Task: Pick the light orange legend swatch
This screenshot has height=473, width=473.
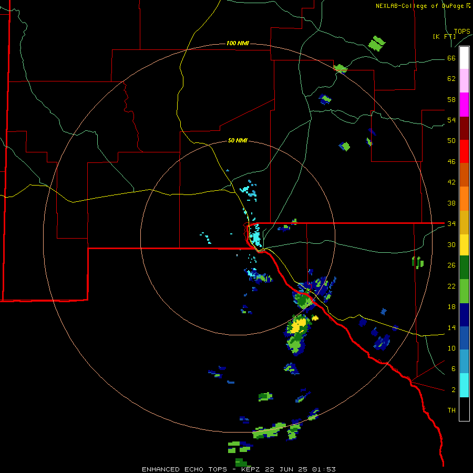Action: [464, 199]
